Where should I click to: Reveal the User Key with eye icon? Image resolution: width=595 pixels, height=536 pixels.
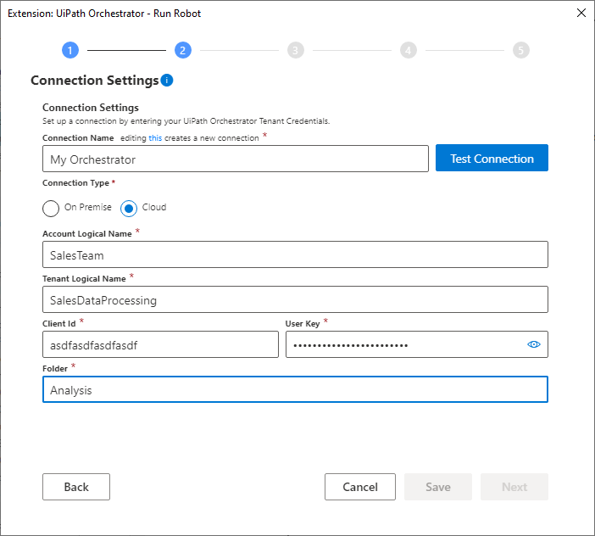[x=533, y=344]
